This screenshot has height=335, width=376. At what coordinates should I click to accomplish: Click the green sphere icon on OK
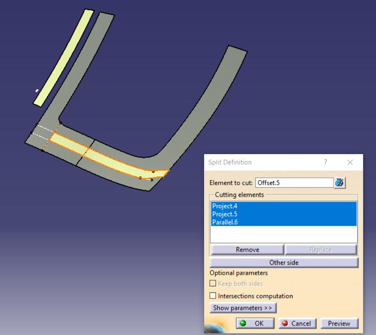coord(243,323)
